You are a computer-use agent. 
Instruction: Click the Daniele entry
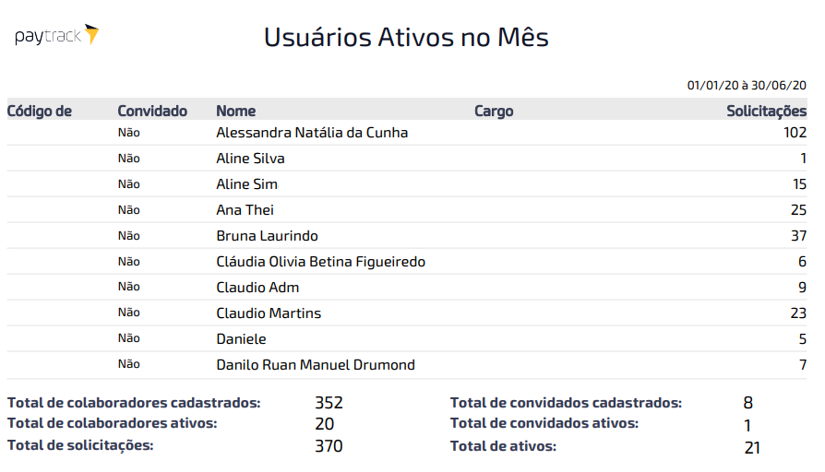241,338
